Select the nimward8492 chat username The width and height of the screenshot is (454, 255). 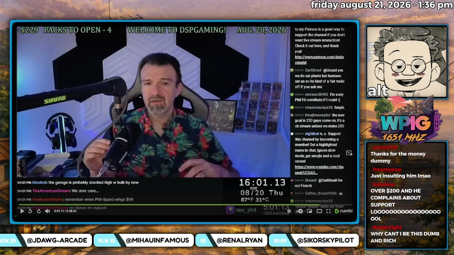316,95
